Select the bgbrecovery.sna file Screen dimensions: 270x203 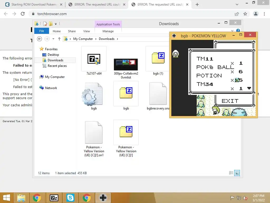[x=158, y=96]
